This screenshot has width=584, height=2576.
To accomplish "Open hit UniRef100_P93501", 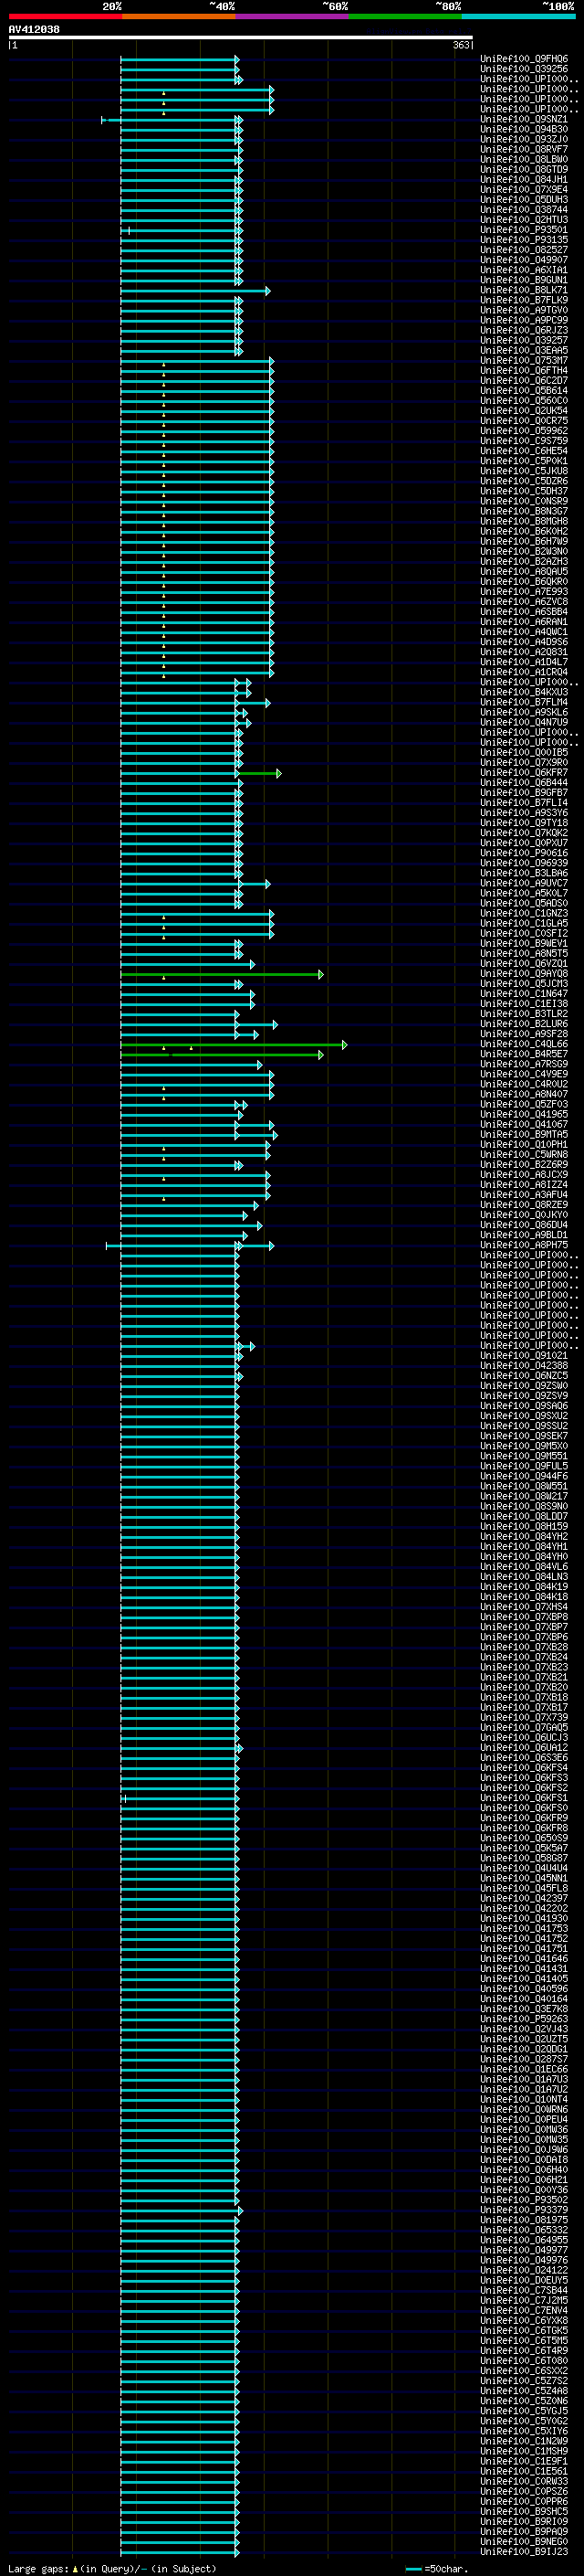I will pyautogui.click(x=524, y=229).
